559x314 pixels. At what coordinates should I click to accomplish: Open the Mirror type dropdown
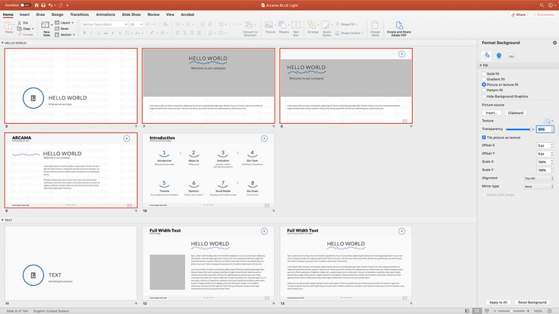[x=538, y=186]
